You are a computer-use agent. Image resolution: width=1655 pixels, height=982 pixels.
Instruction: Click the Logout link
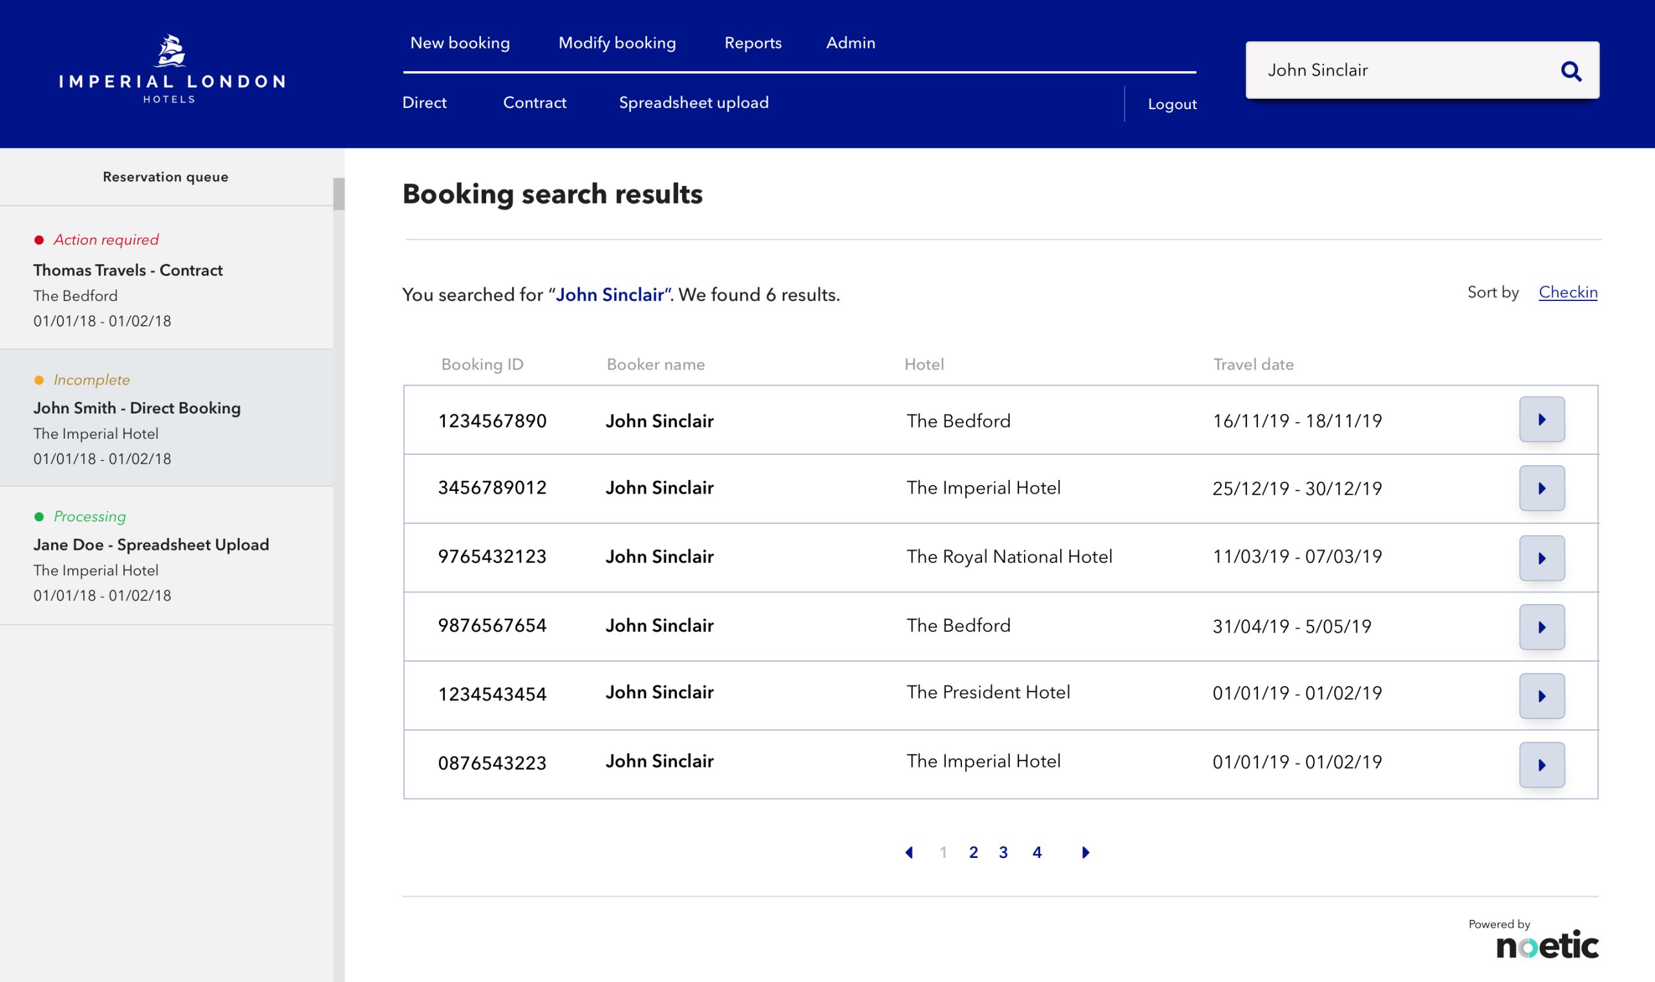1171,104
